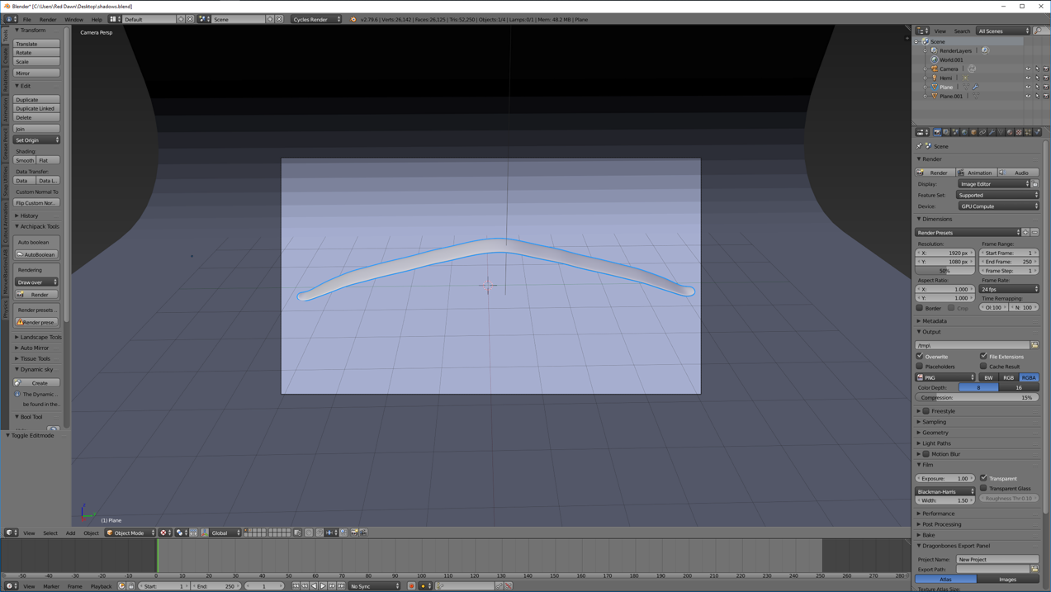
Task: Open the 3D viewport Select menu
Action: click(x=50, y=533)
